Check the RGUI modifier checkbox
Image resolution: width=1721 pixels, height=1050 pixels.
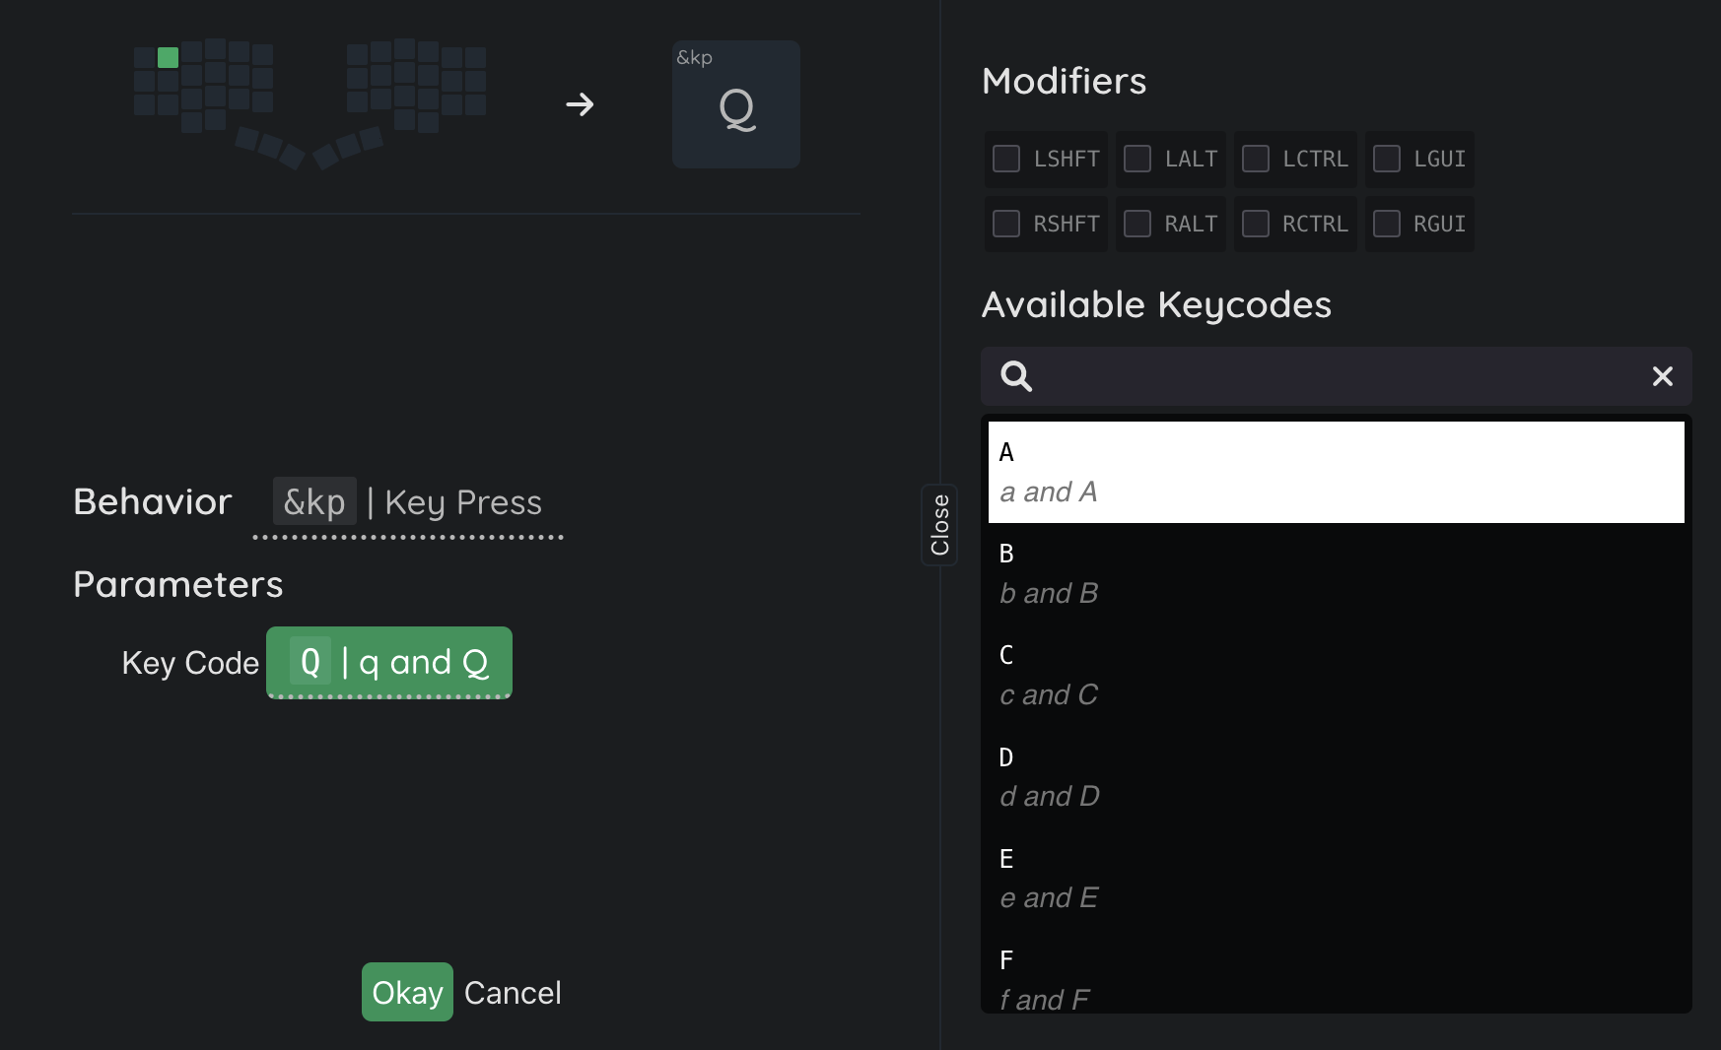click(1387, 224)
